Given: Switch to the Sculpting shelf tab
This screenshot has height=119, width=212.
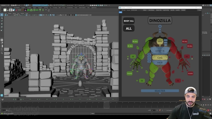Looking at the screenshot, I should pyautogui.click(x=23, y=8).
